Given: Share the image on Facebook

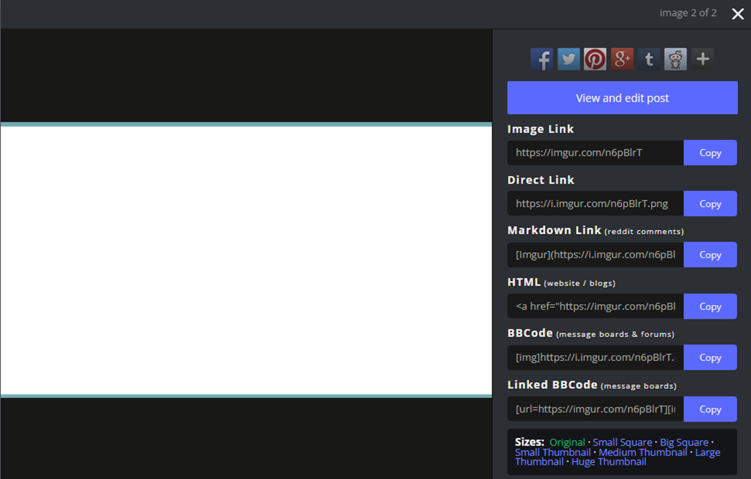Looking at the screenshot, I should (x=541, y=59).
